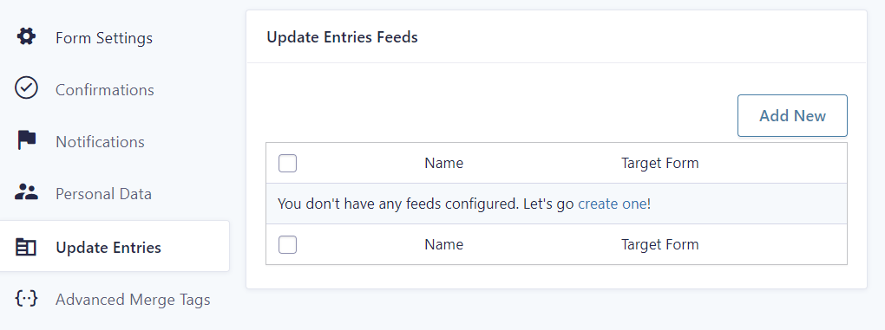Click the Advanced Merge Tags braces icon

[x=26, y=299]
